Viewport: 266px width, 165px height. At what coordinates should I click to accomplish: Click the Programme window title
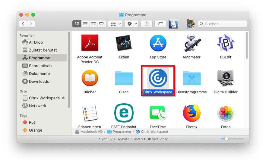pos(133,15)
